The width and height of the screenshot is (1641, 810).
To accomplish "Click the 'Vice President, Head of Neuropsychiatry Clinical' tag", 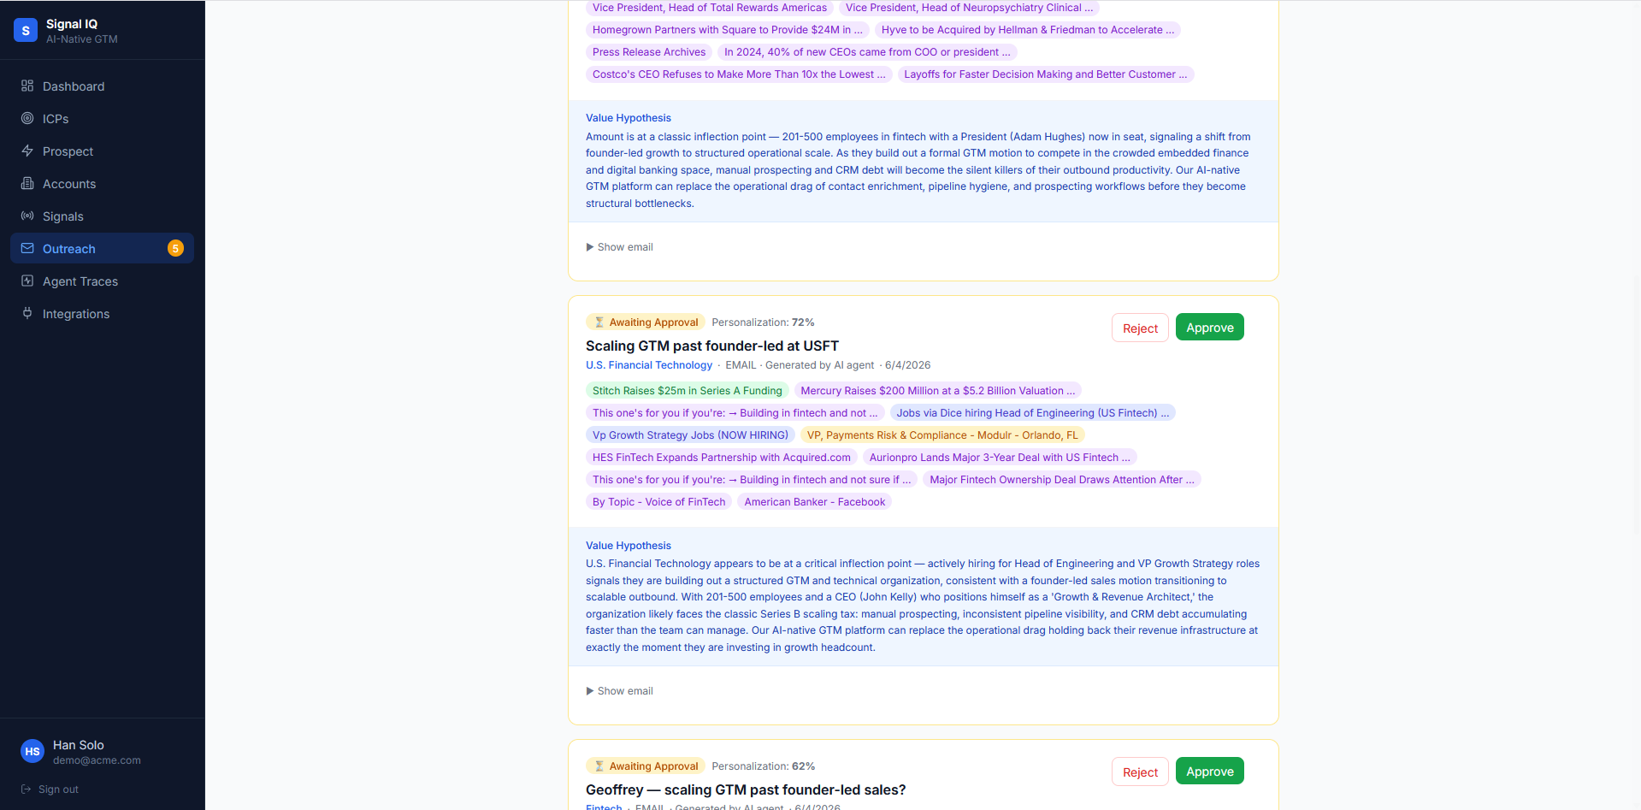I will point(969,8).
